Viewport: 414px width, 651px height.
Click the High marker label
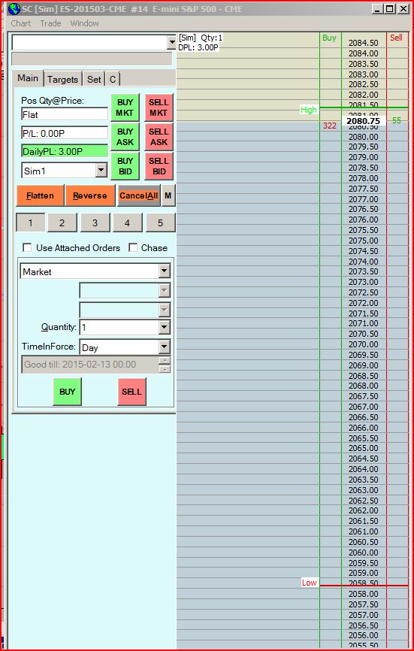[x=309, y=110]
